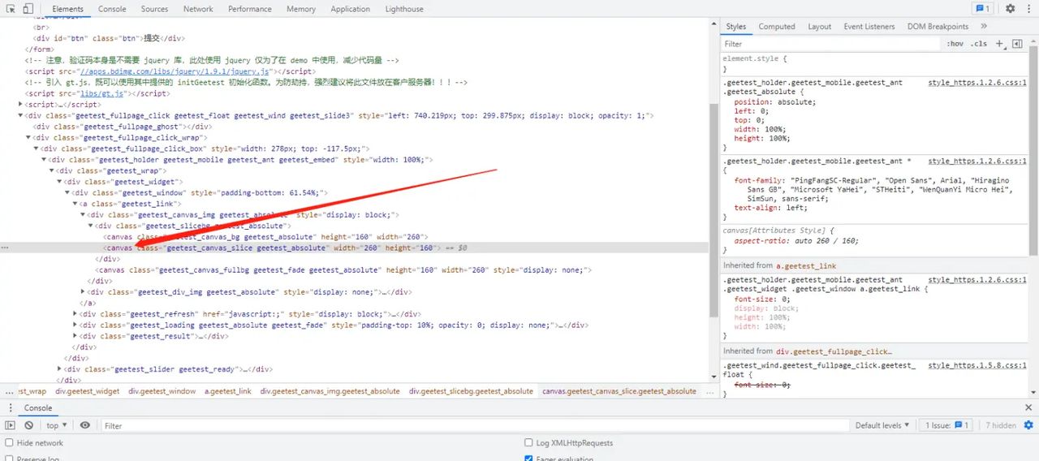Image resolution: width=1039 pixels, height=461 pixels.
Task: Show the console sidebar icon
Action: coord(11,425)
